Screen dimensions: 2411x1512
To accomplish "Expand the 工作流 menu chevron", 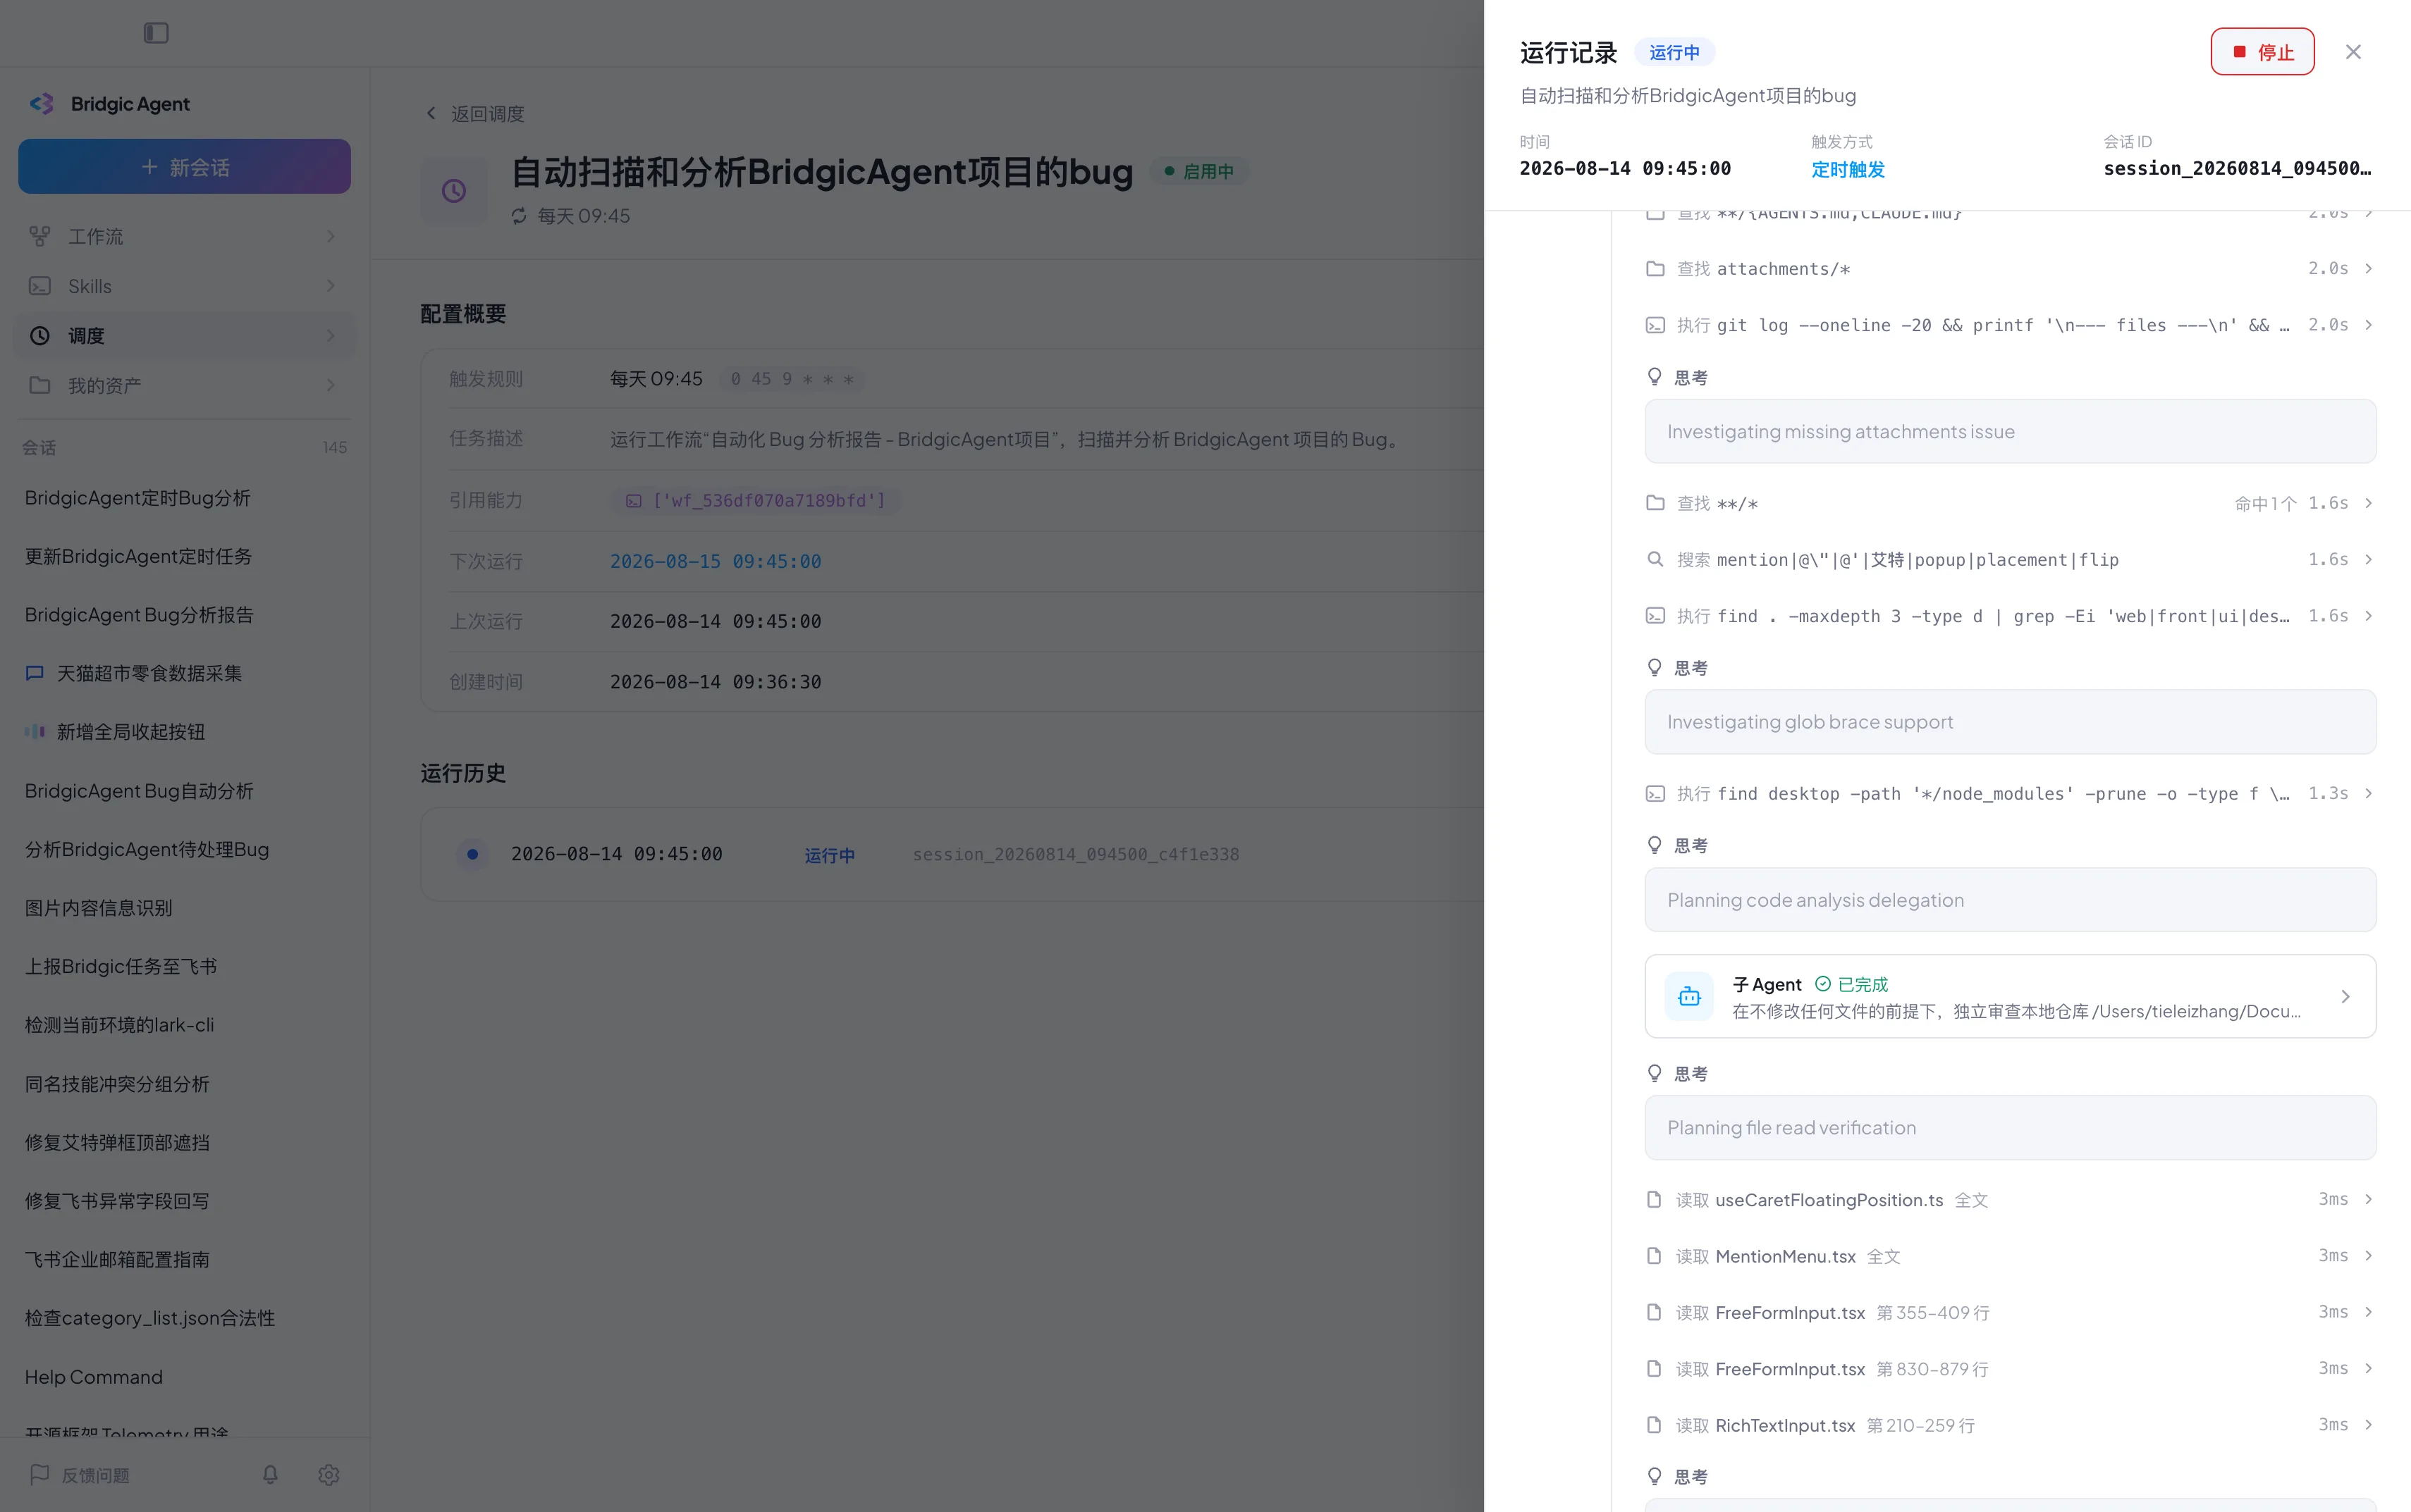I will point(330,236).
